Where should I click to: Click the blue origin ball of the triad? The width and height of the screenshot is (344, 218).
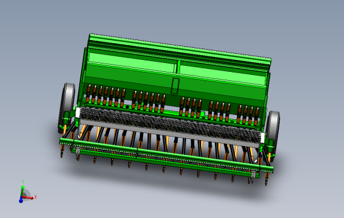[21, 200]
